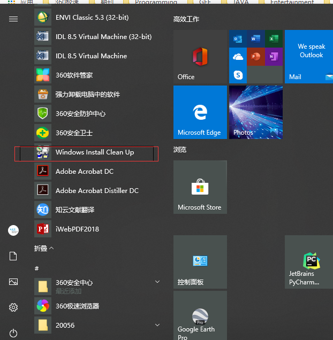Open the Office tile
This screenshot has height=340, width=333.
[200, 57]
